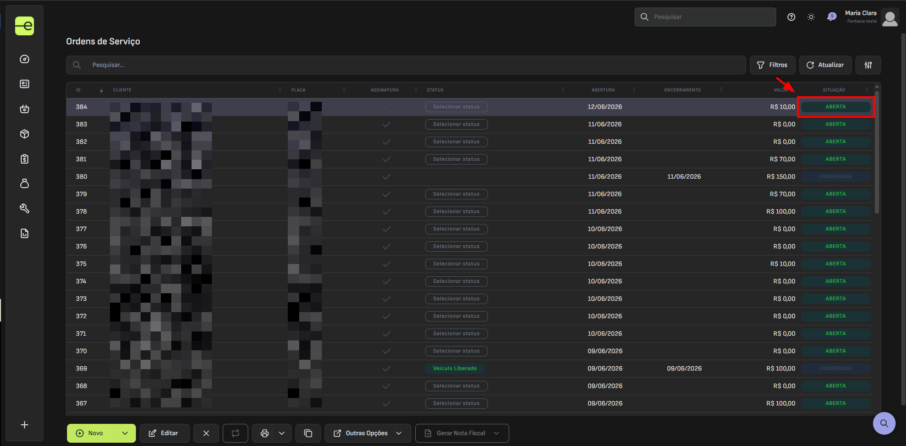Click value R$ 150,00 in row 380
This screenshot has width=906, height=446.
(781, 177)
